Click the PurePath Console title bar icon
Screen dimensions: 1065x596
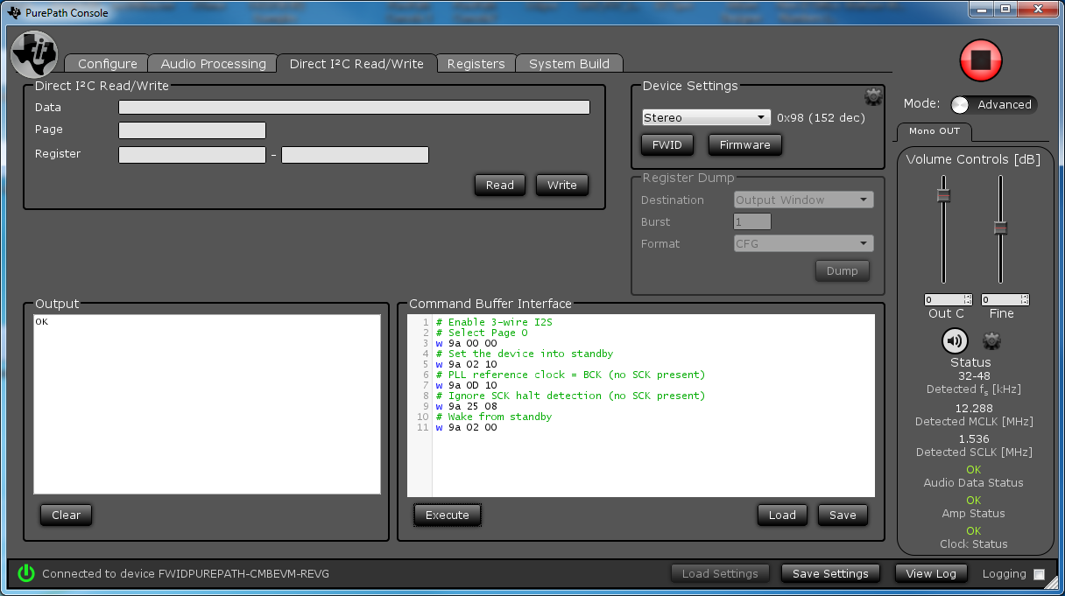point(13,12)
